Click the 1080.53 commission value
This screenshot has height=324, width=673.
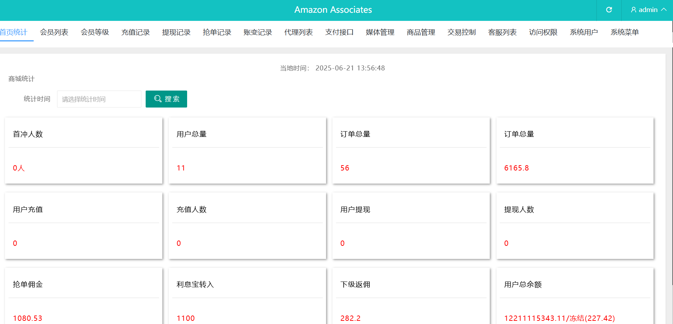[x=28, y=318]
